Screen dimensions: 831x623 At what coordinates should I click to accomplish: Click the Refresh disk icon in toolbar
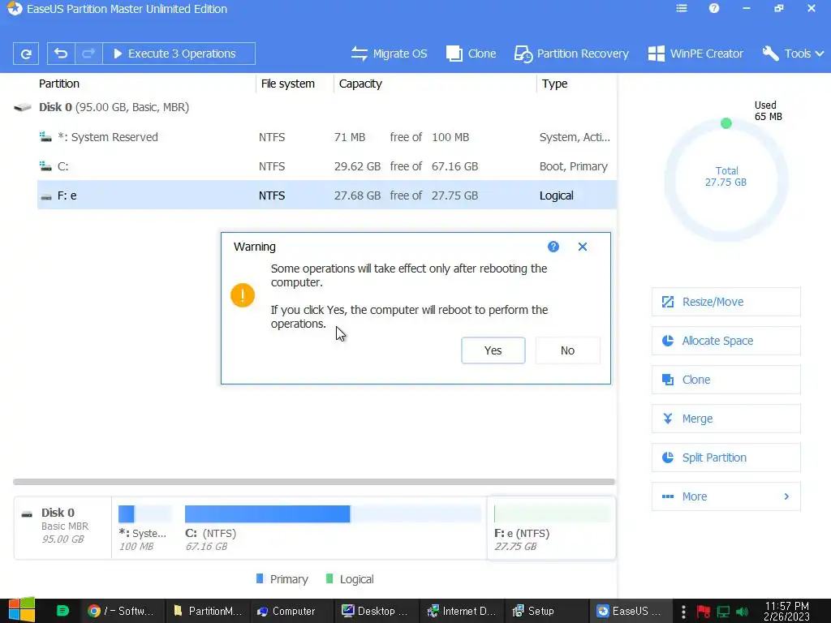click(x=25, y=54)
